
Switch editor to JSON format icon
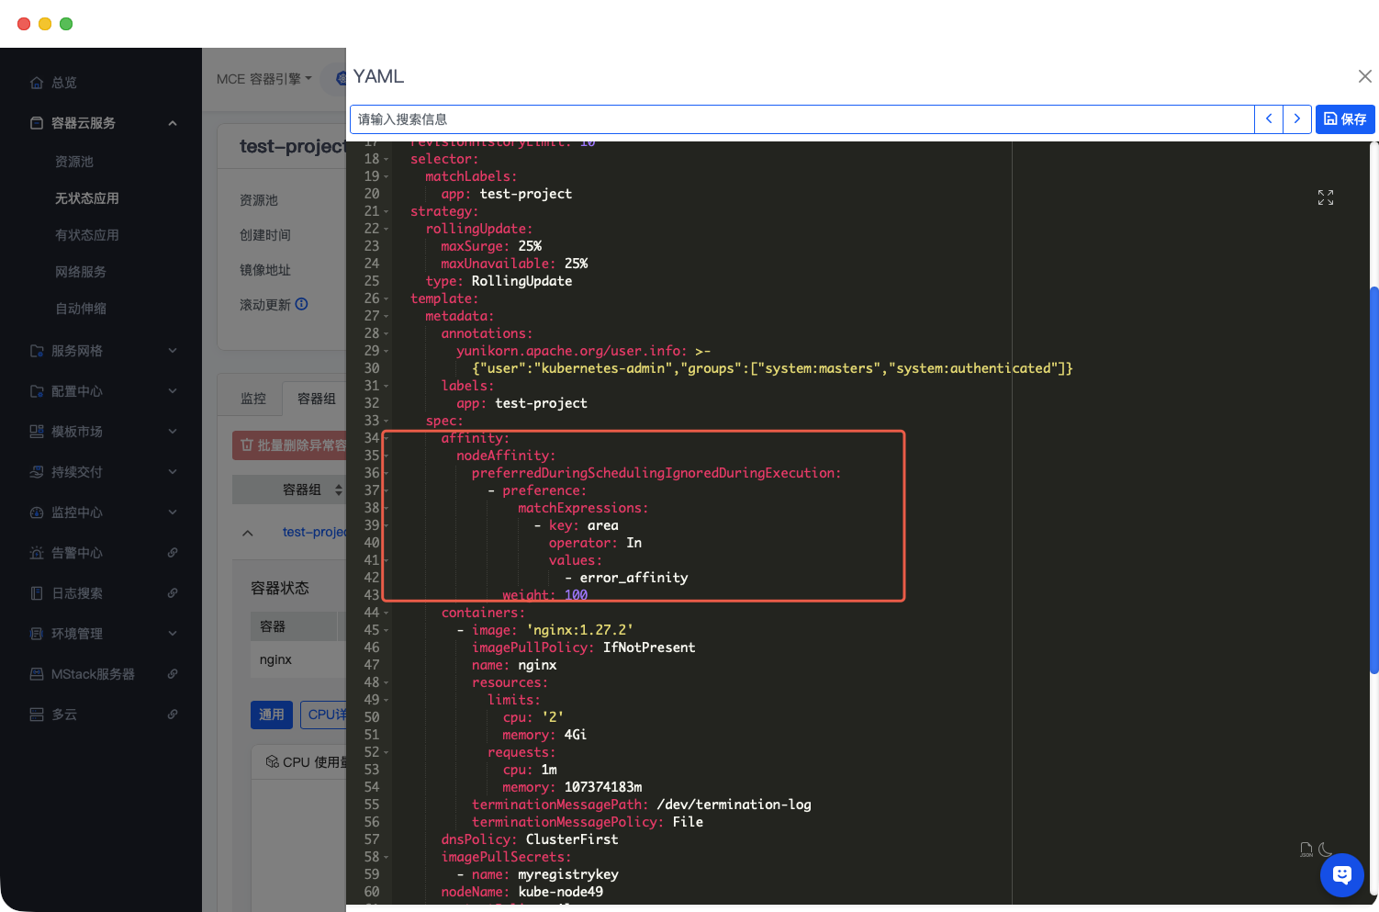[x=1306, y=850]
